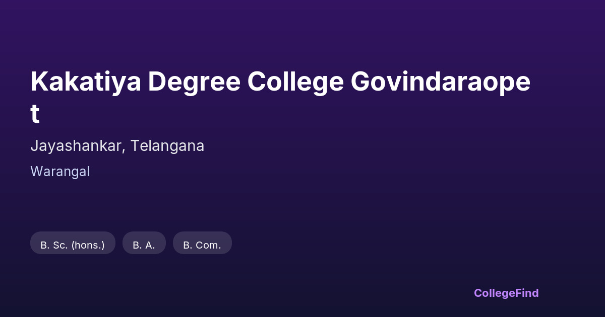Choose the B. A. course tag
This screenshot has height=317, width=605.
144,245
